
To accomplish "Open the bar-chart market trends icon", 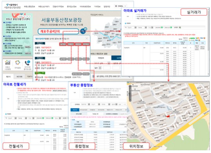I will (8, 63).
